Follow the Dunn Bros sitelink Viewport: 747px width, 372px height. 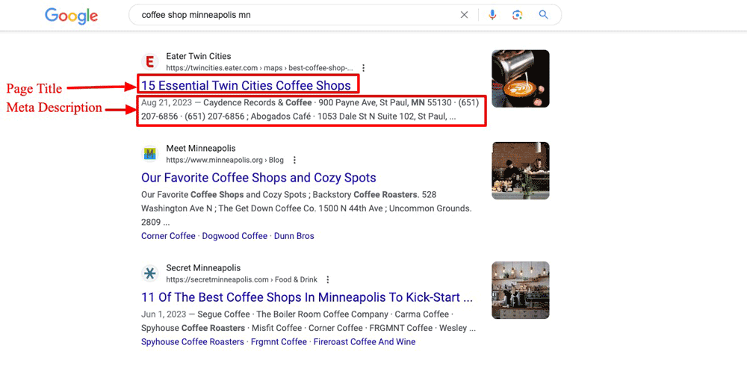[294, 236]
